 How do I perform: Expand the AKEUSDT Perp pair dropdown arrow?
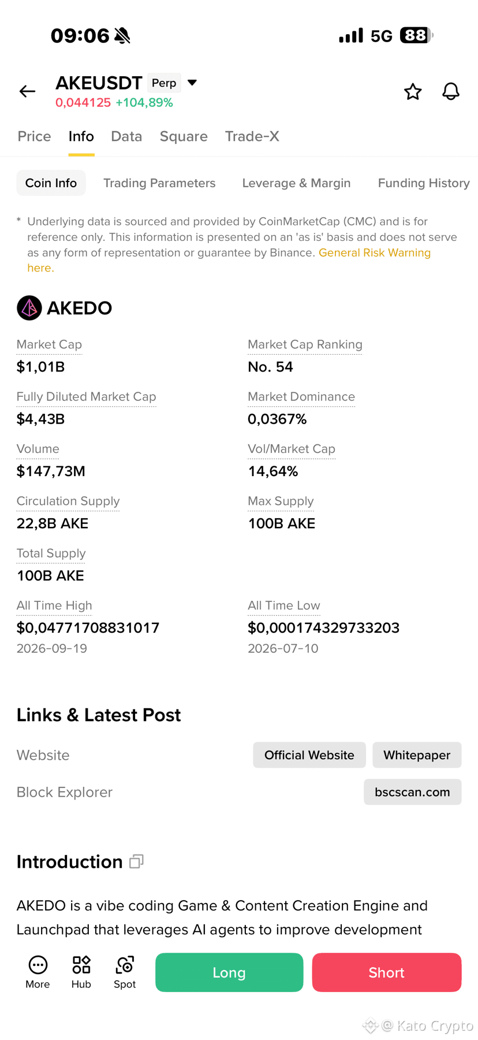pos(192,83)
